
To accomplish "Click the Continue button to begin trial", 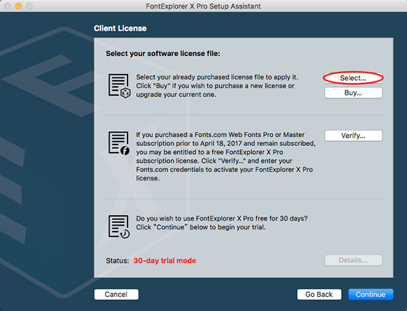I will pos(370,295).
